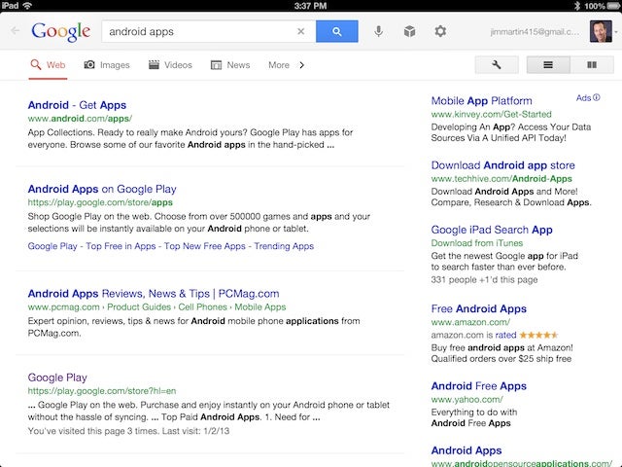
Task: Click the blue magnifier search button
Action: click(x=337, y=31)
